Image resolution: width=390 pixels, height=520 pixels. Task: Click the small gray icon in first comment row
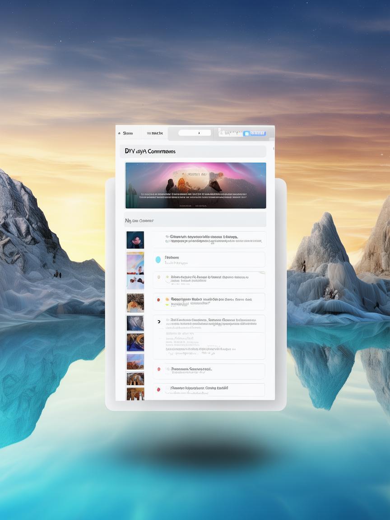coord(167,237)
